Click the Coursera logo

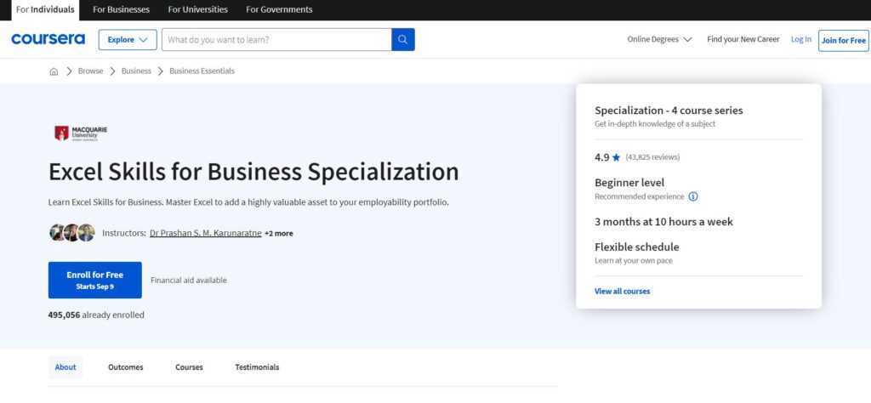(48, 39)
